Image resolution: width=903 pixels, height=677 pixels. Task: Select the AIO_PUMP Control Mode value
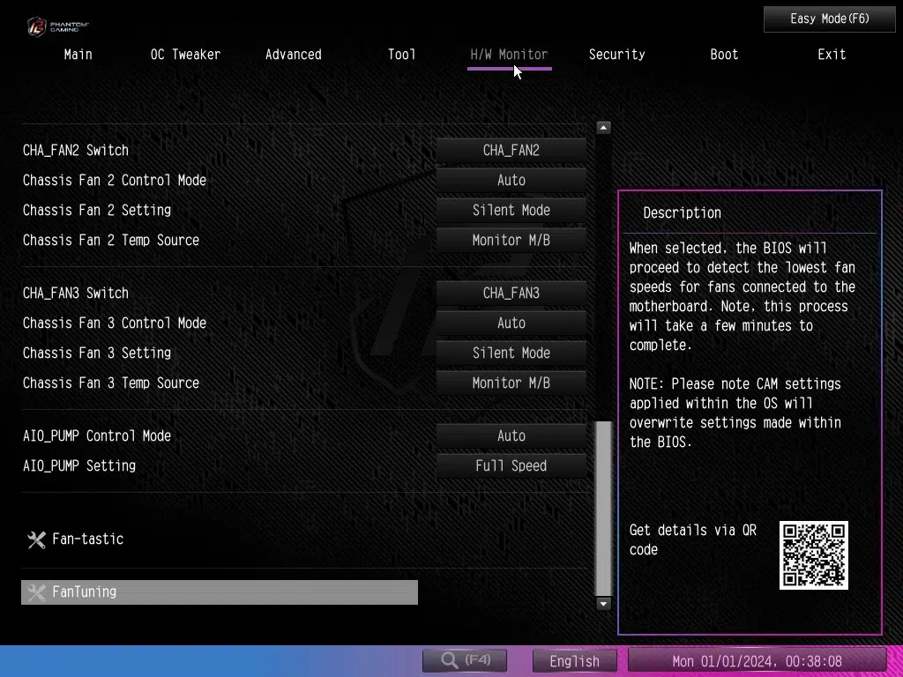tap(511, 436)
